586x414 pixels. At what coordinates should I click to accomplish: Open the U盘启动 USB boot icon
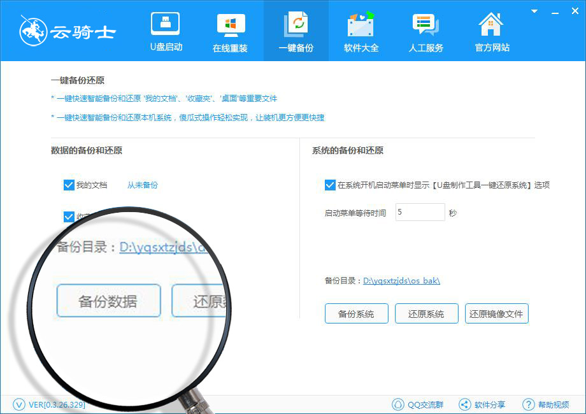click(165, 24)
